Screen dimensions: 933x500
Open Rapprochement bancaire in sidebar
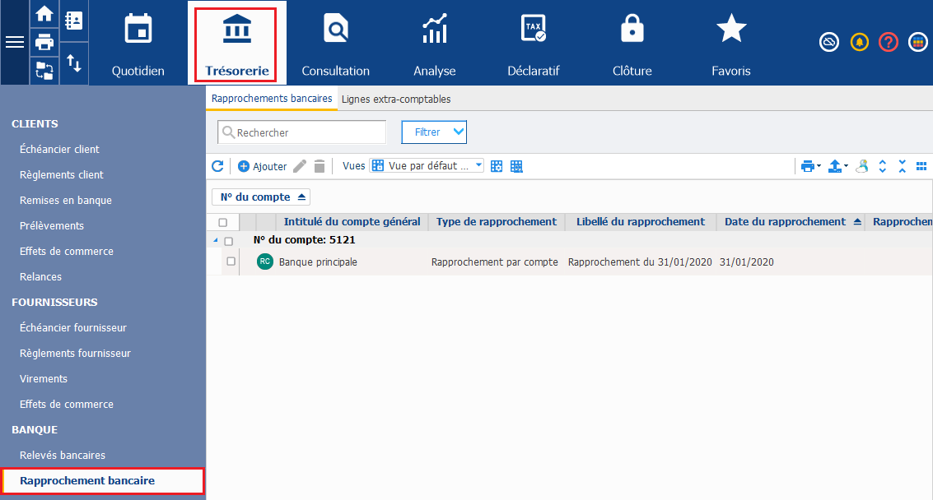(x=103, y=480)
